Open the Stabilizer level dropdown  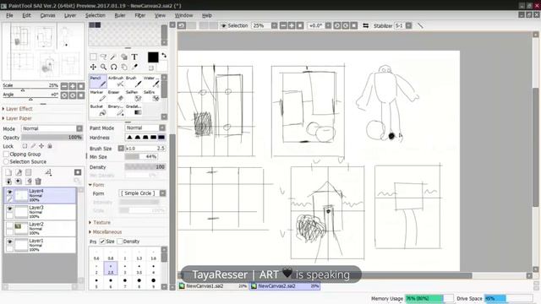(408, 25)
